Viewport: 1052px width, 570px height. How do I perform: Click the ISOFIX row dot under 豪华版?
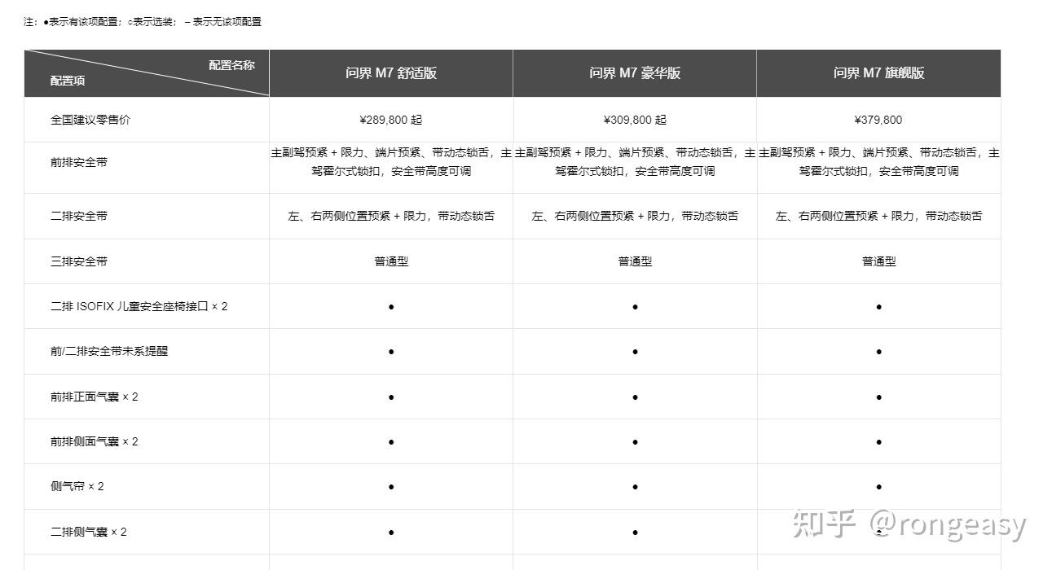tap(635, 307)
